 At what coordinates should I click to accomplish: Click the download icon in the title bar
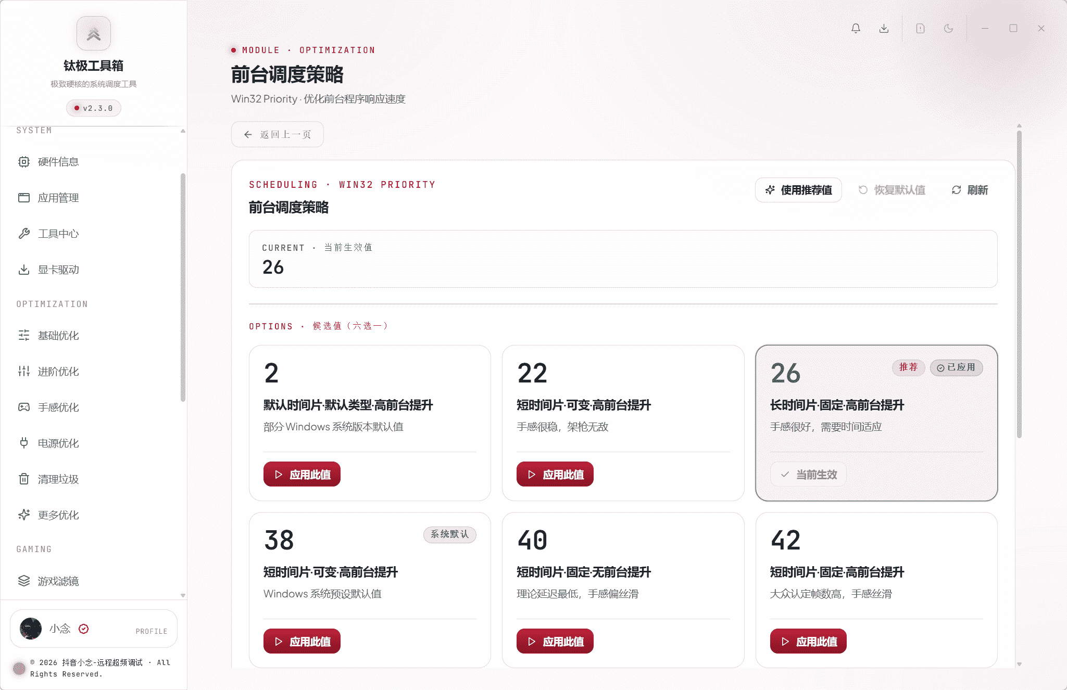click(884, 29)
